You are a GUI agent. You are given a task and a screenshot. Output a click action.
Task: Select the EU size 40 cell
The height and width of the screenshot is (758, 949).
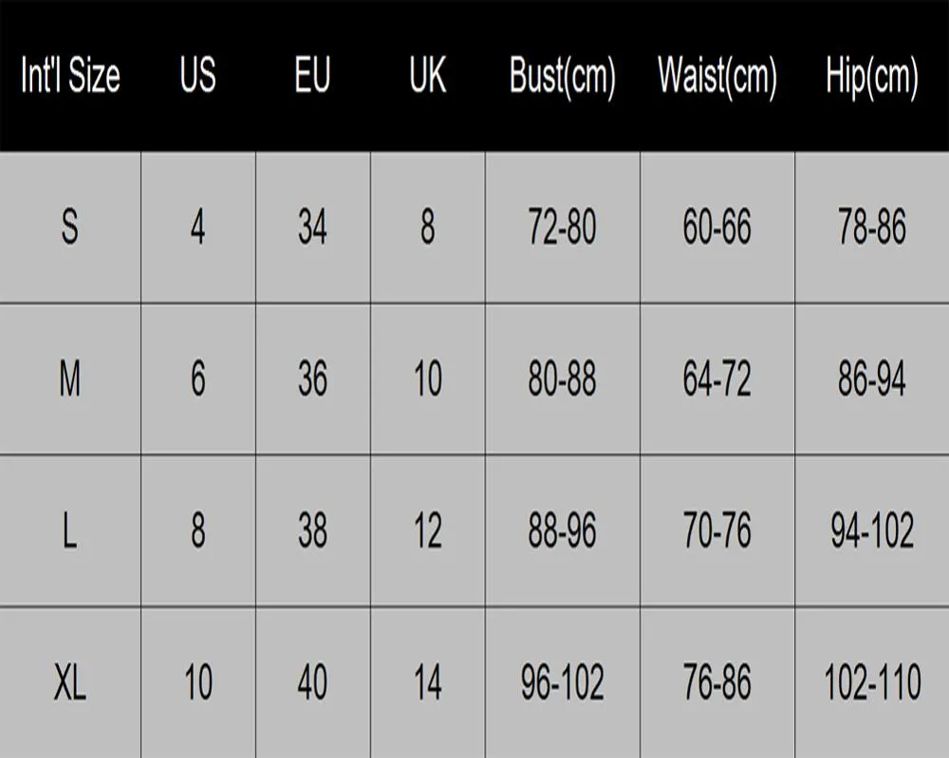[x=313, y=683]
